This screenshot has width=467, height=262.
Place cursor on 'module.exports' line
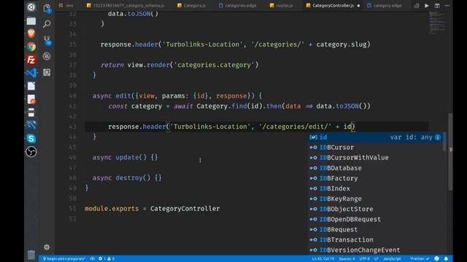coord(153,209)
